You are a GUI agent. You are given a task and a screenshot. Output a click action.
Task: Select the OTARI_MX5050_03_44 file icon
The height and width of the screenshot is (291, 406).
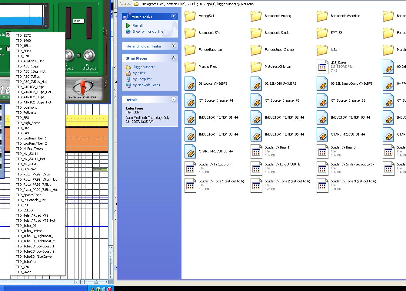[190, 152]
